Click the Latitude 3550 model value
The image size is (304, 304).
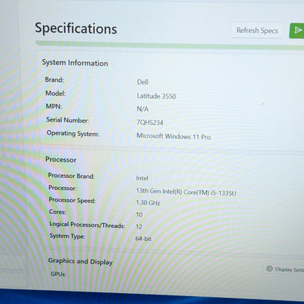click(156, 96)
